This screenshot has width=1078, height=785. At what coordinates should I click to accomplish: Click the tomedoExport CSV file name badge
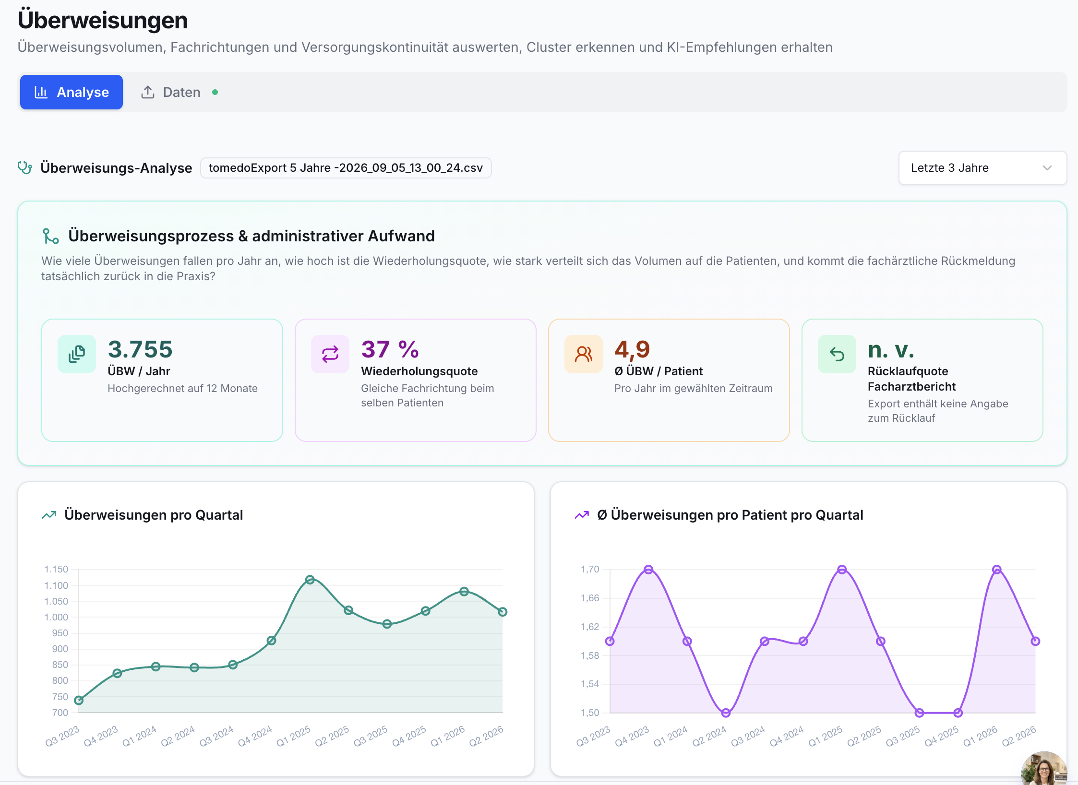(x=346, y=168)
